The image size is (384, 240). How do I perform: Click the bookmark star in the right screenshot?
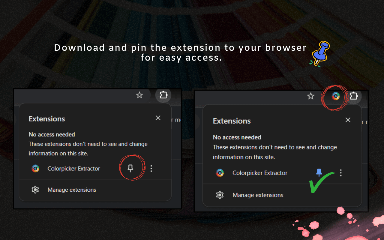311,96
